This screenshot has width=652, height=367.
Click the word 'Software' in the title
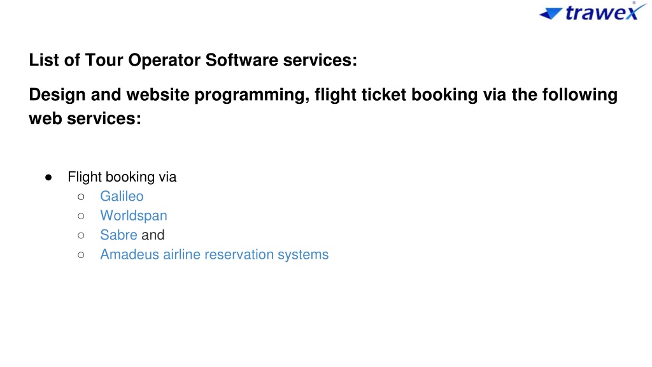[242, 60]
